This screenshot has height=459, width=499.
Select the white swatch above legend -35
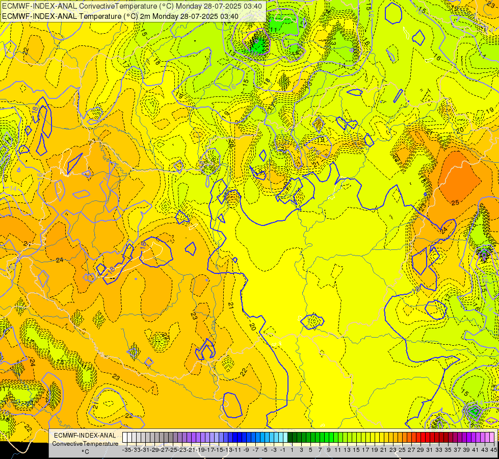[125, 438]
